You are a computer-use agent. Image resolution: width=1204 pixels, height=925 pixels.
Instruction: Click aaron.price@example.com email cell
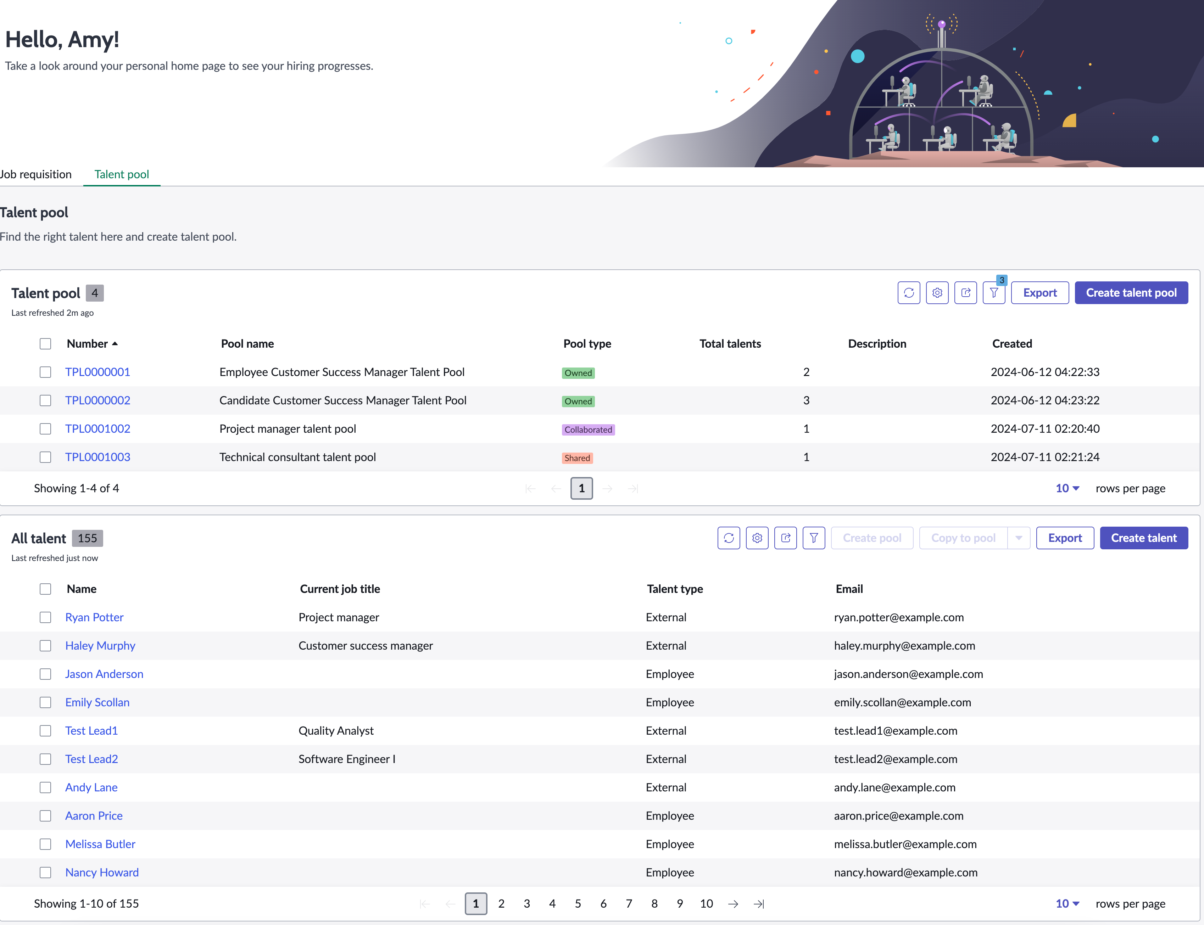coord(898,816)
